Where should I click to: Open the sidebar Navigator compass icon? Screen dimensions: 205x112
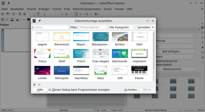coord(202,42)
